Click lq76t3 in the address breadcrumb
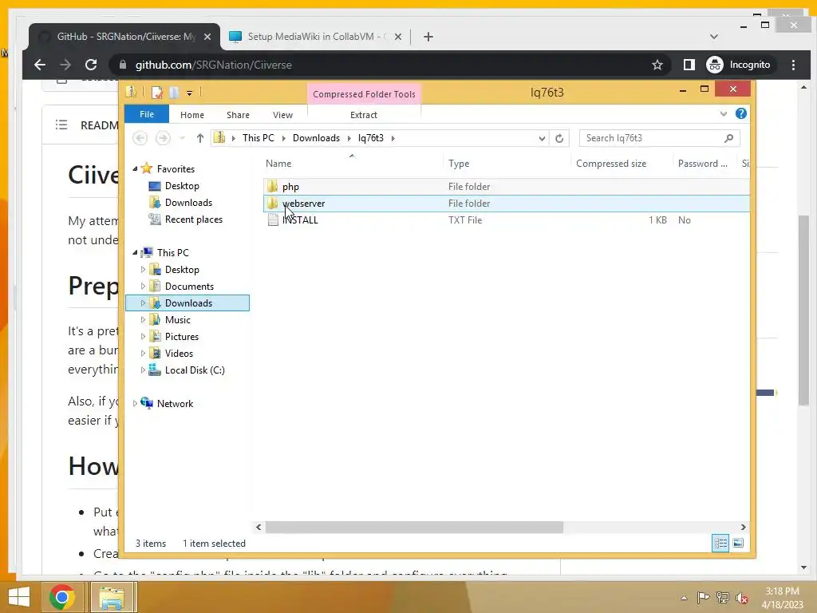This screenshot has height=613, width=817. (x=370, y=138)
